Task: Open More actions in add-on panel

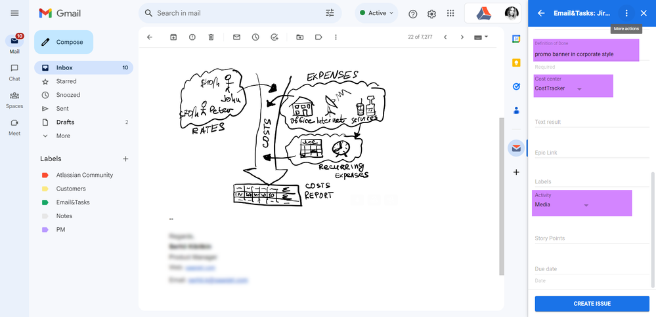Action: pos(626,13)
